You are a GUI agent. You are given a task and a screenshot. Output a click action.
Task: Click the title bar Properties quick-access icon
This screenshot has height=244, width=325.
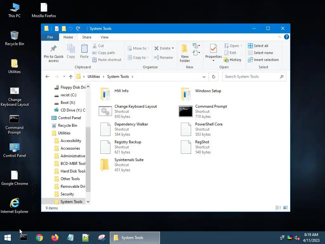56,29
